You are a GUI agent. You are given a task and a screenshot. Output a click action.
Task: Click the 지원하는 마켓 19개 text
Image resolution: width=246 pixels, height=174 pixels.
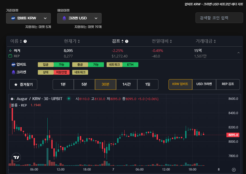click(88, 27)
